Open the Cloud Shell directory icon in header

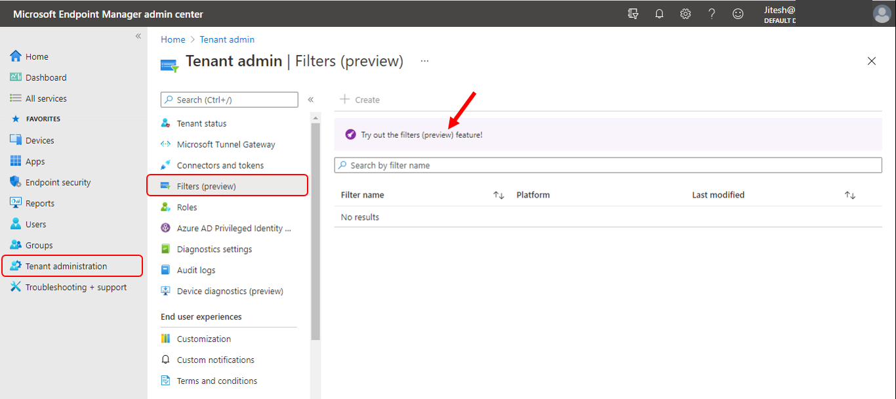point(633,14)
